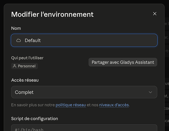
Task: Click the word Complet in the selector
Action: coord(24,92)
